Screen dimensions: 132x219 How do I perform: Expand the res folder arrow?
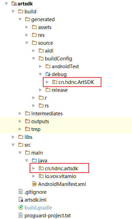27,35
